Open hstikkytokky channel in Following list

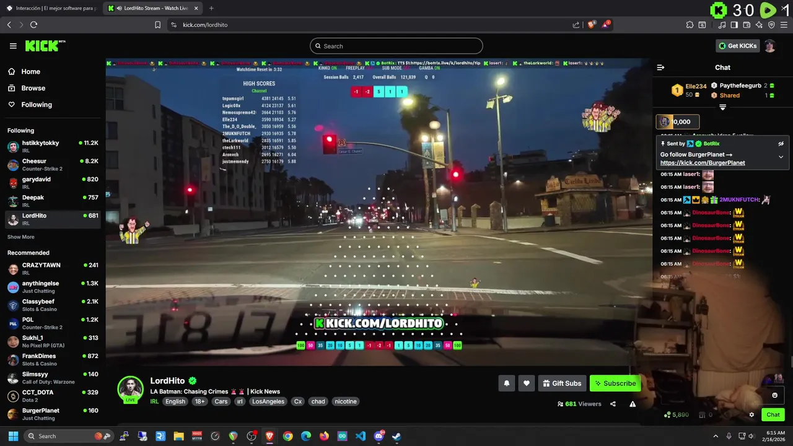pyautogui.click(x=53, y=147)
